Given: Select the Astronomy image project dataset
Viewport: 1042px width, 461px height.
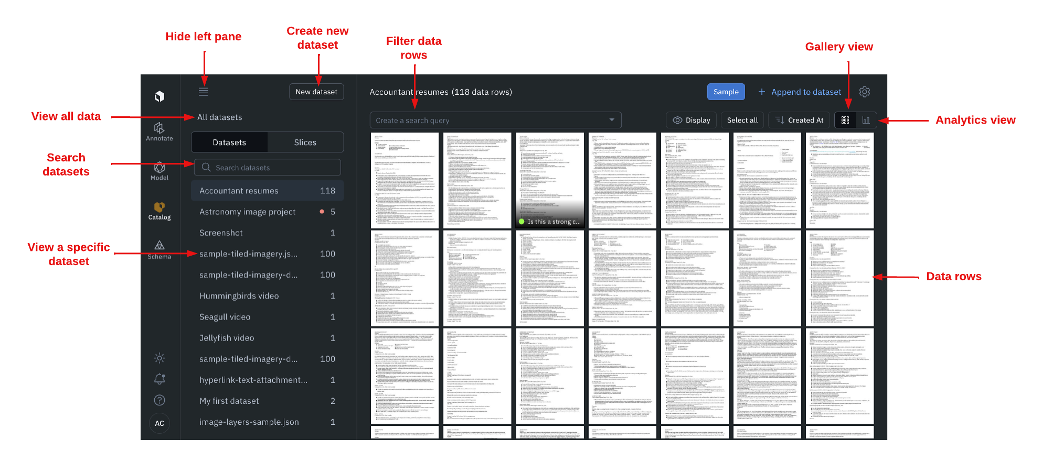Looking at the screenshot, I should [x=268, y=212].
